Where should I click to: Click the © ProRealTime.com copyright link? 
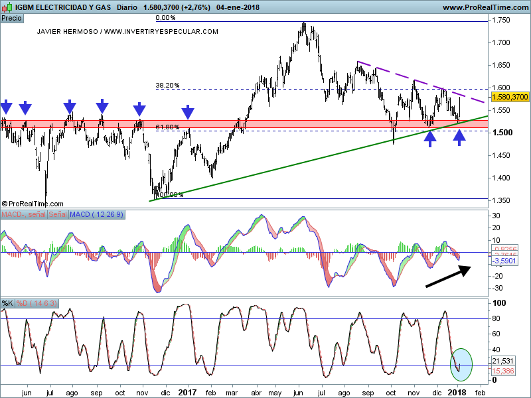33,204
